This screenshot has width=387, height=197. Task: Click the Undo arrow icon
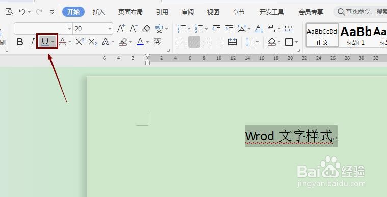tap(22, 12)
